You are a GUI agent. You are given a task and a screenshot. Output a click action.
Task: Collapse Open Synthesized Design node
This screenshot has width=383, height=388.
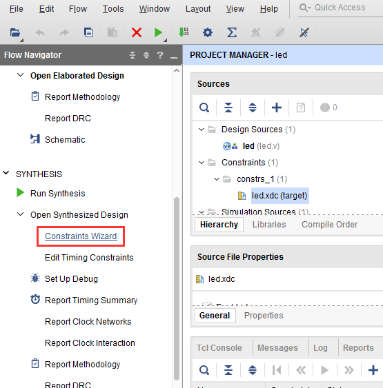click(20, 214)
